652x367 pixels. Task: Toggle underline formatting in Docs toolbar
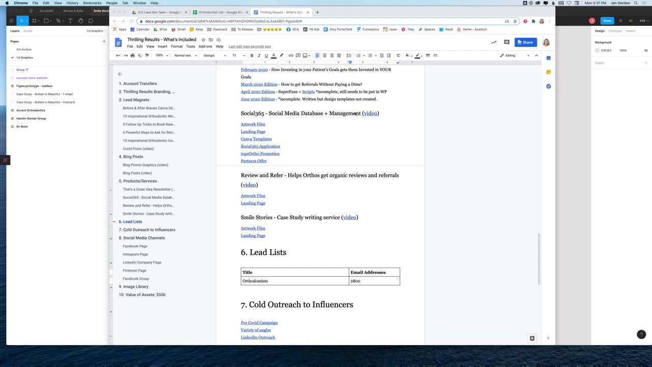coord(266,56)
